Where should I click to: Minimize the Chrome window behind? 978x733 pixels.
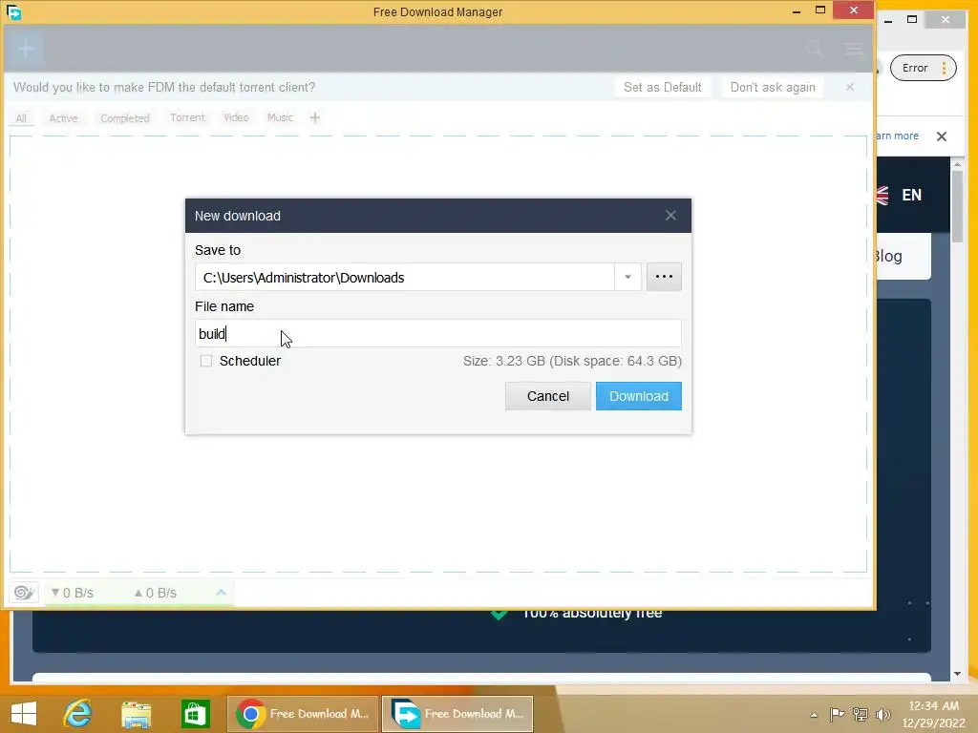click(888, 20)
